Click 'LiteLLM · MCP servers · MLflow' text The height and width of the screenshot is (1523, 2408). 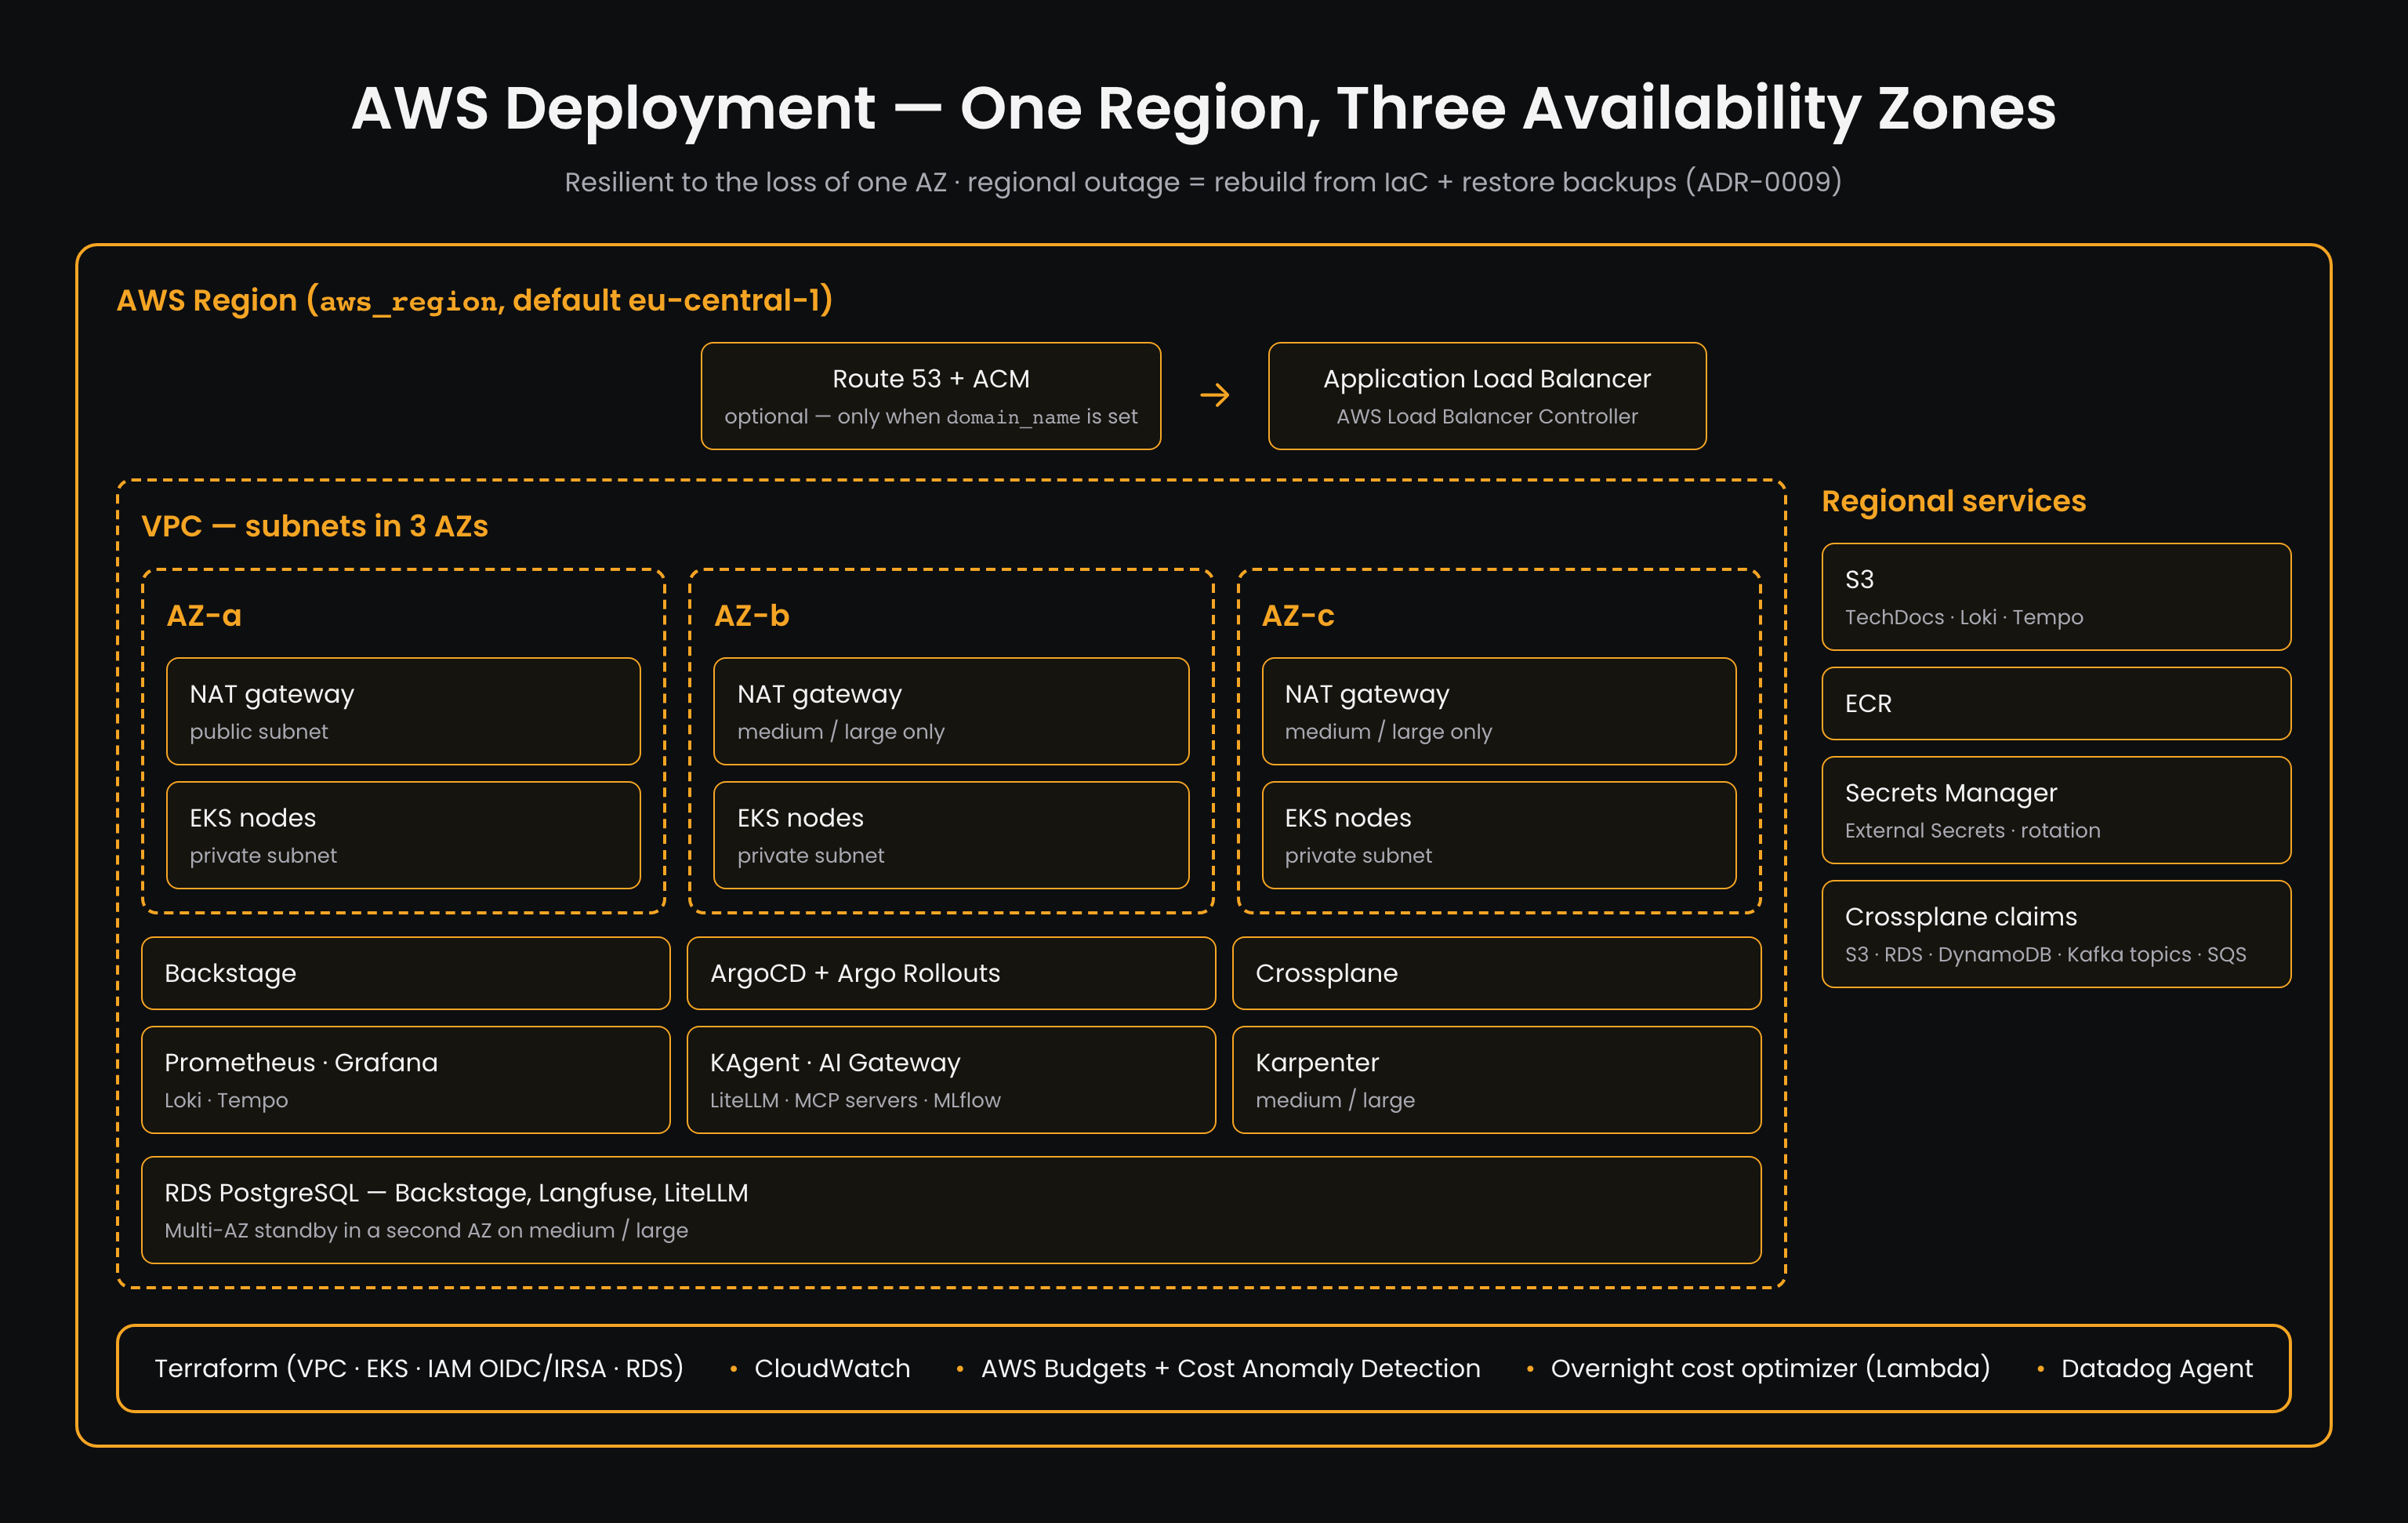coord(855,1101)
